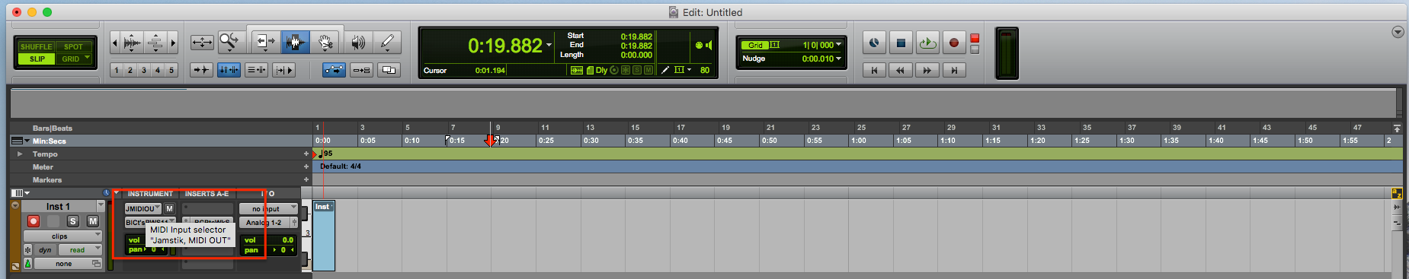The height and width of the screenshot is (279, 1409).
Task: Click the Fast Forward transport button
Action: coord(927,70)
